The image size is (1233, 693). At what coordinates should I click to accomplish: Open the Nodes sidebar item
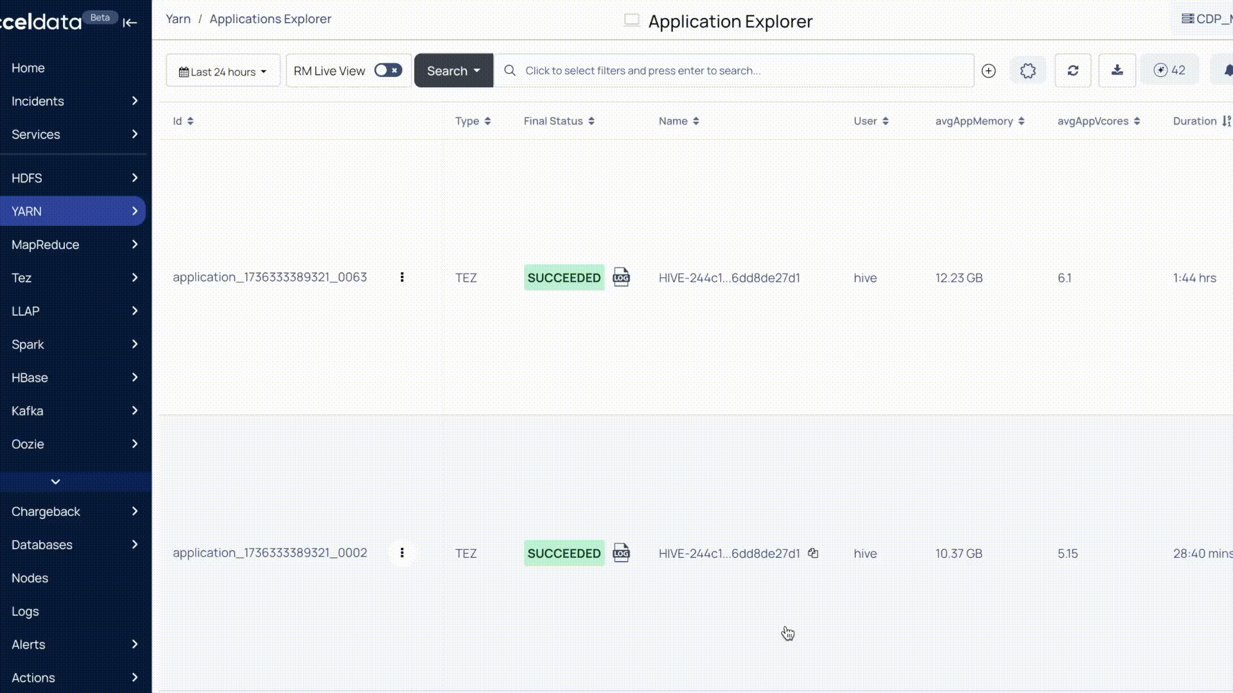tap(30, 577)
